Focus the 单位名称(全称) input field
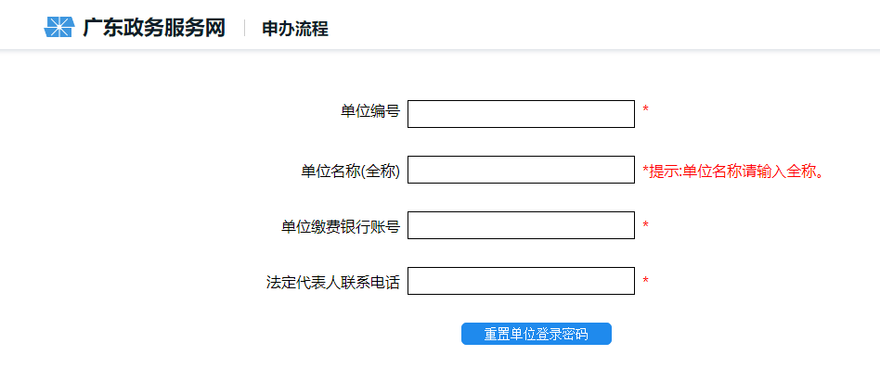This screenshot has width=880, height=381. 521,170
